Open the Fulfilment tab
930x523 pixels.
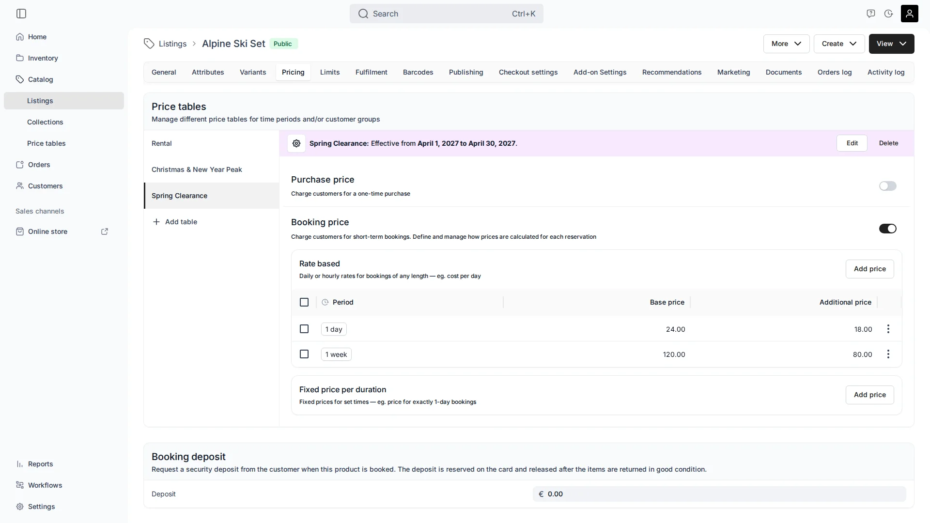pyautogui.click(x=372, y=72)
